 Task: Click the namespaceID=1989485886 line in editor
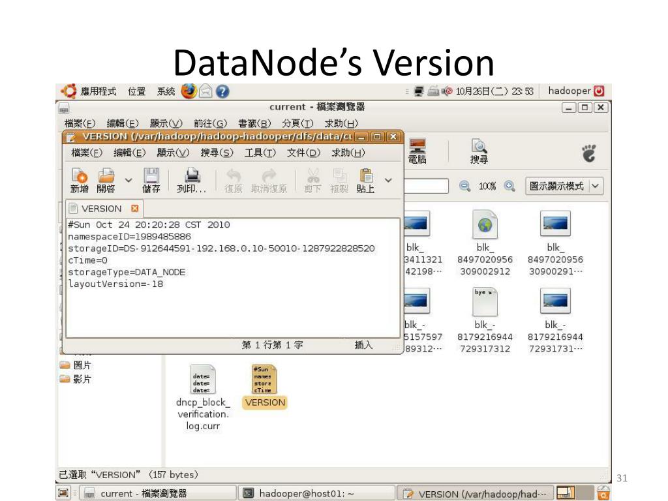(130, 236)
